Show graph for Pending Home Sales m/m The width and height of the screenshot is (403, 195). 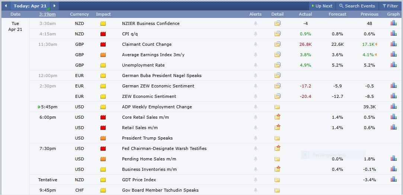[393, 159]
